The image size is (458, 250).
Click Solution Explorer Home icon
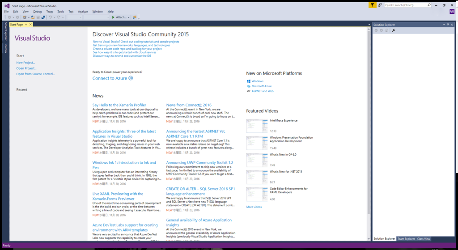pyautogui.click(x=386, y=30)
